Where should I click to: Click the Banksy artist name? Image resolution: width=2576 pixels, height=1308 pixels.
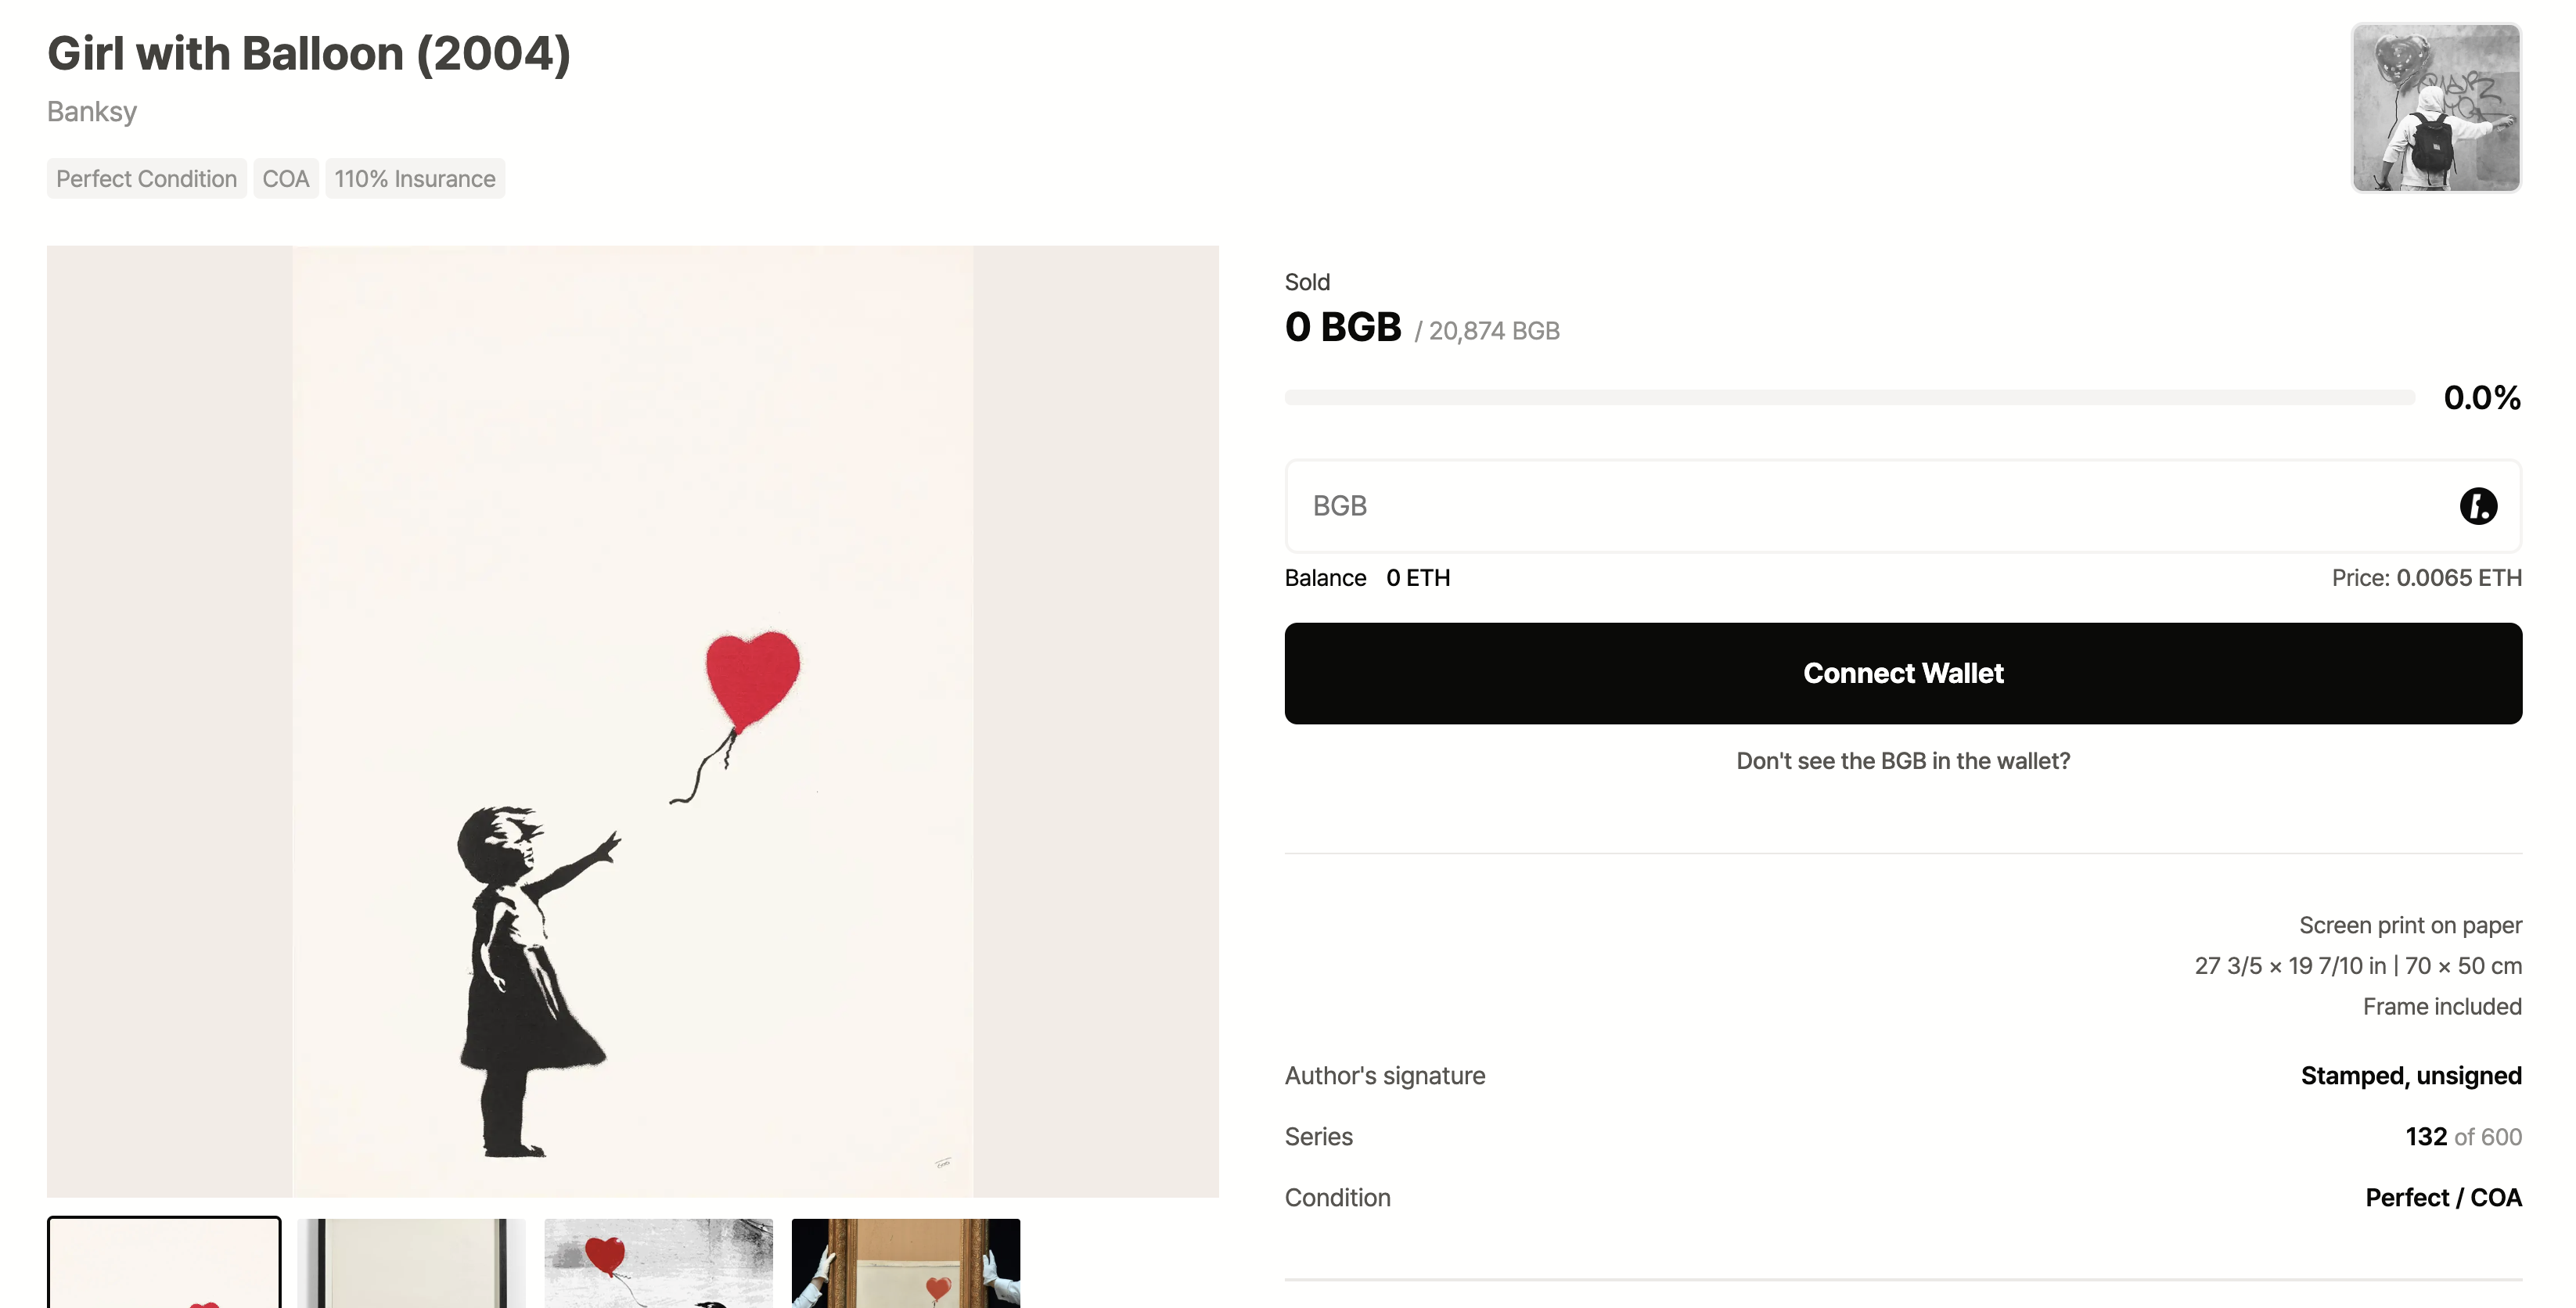(x=92, y=111)
